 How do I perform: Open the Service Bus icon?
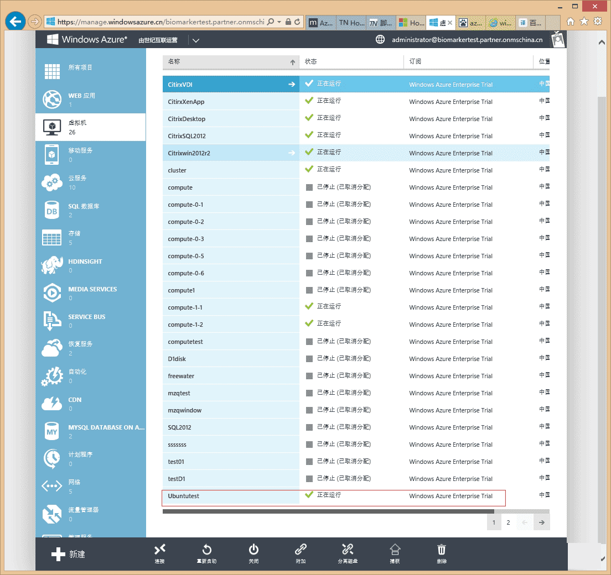click(x=52, y=321)
